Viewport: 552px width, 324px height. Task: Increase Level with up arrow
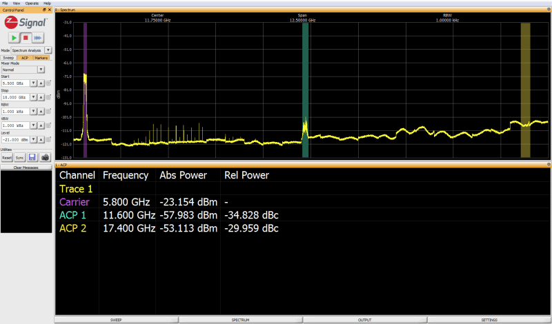point(41,139)
